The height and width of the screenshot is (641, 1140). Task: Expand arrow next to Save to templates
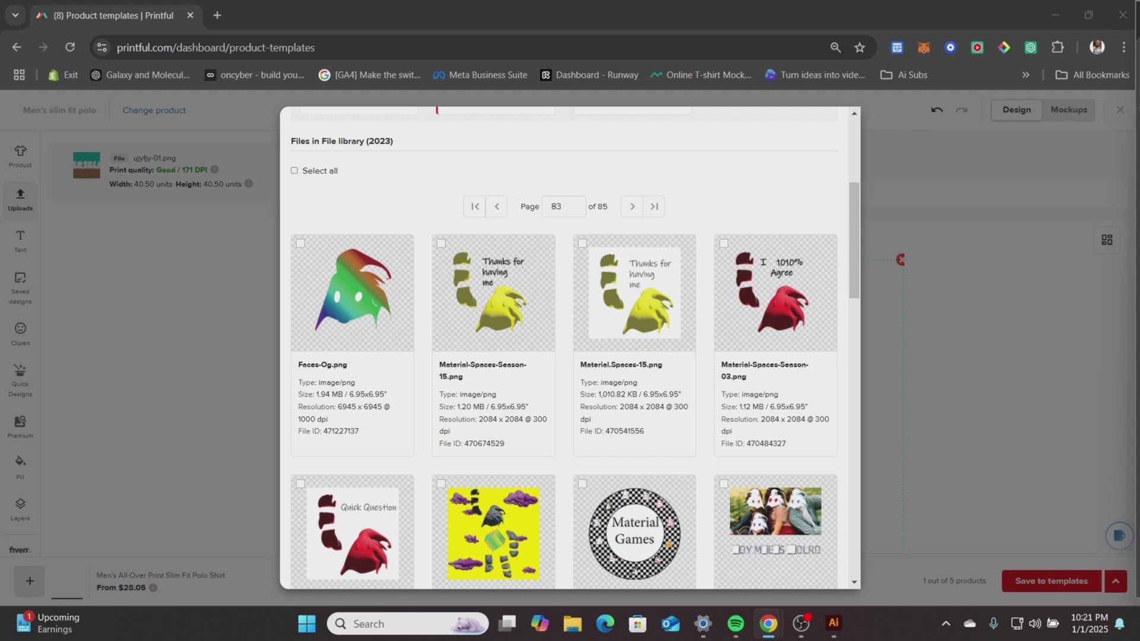1116,581
